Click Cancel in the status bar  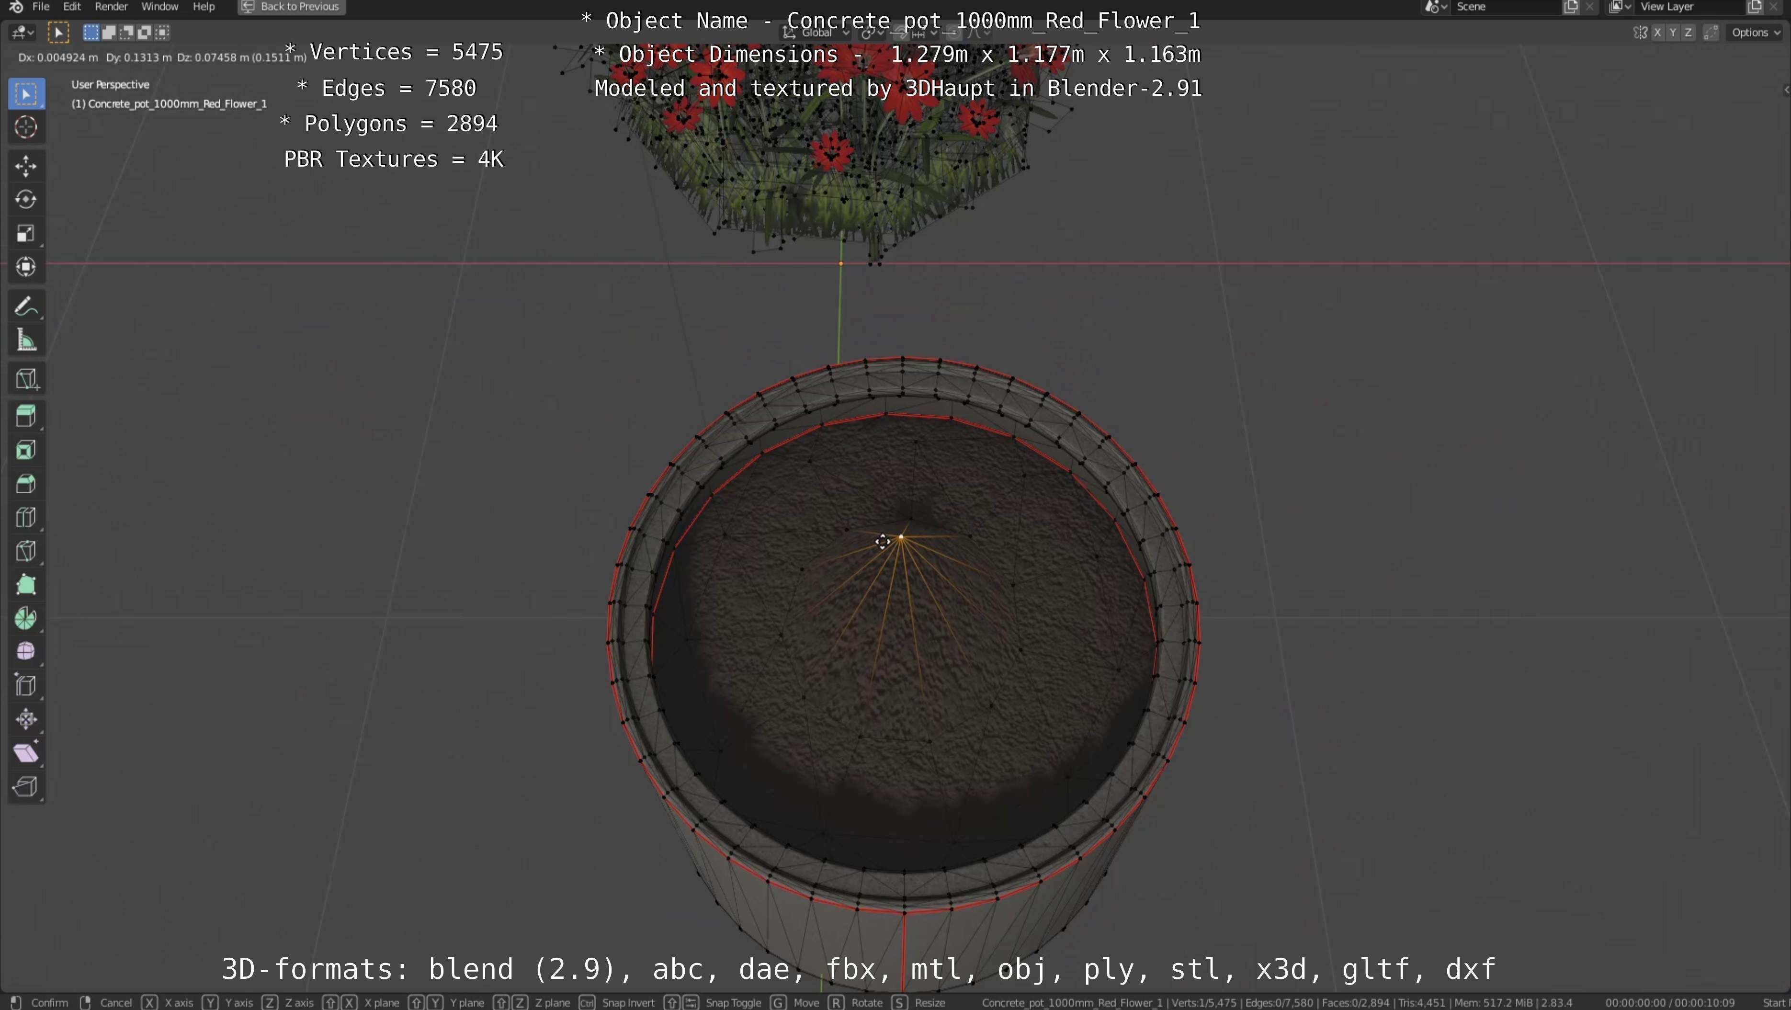coord(115,1002)
